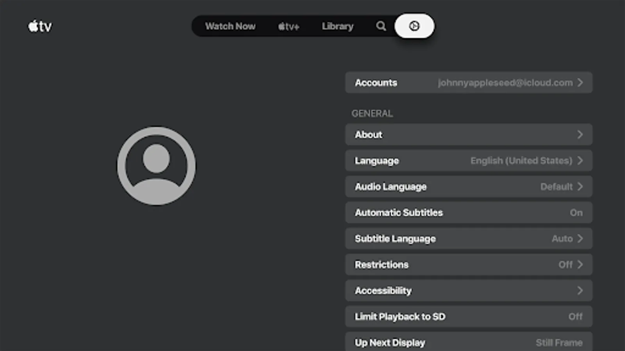Toggle Limit Playback to SD

[469, 317]
